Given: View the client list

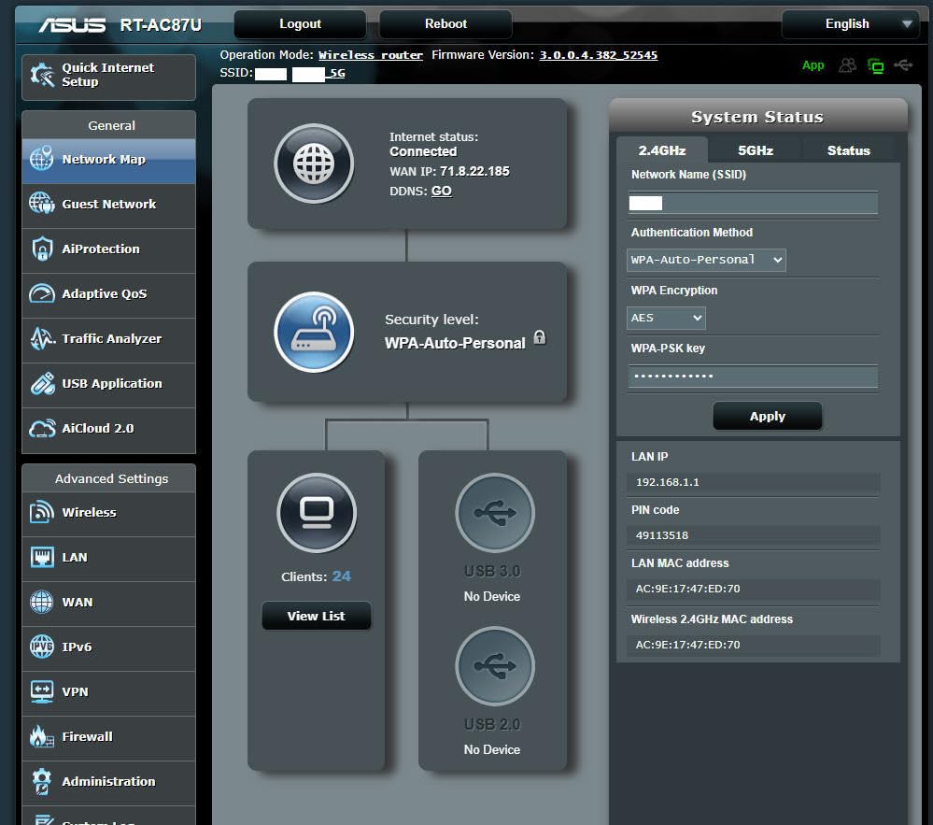Looking at the screenshot, I should click(317, 616).
